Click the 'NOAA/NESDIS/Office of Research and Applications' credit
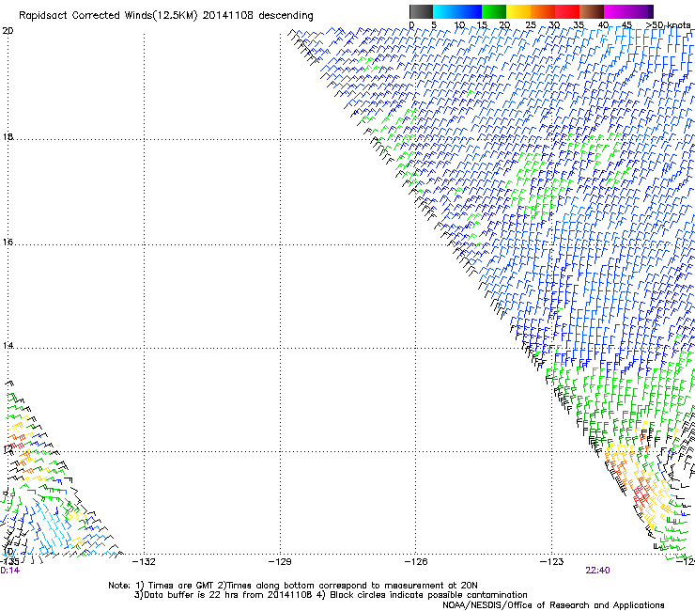The image size is (695, 611). pyautogui.click(x=553, y=605)
